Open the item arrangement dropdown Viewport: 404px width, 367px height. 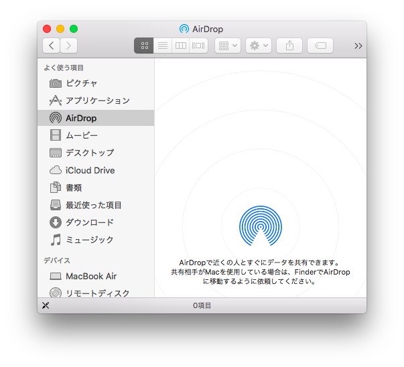(x=228, y=46)
